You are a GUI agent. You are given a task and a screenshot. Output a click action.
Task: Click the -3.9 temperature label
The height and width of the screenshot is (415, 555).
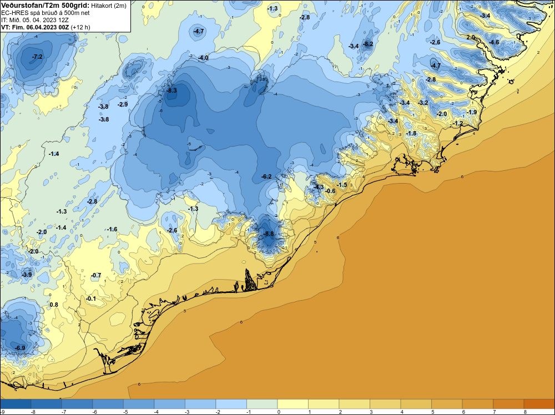click(27, 275)
